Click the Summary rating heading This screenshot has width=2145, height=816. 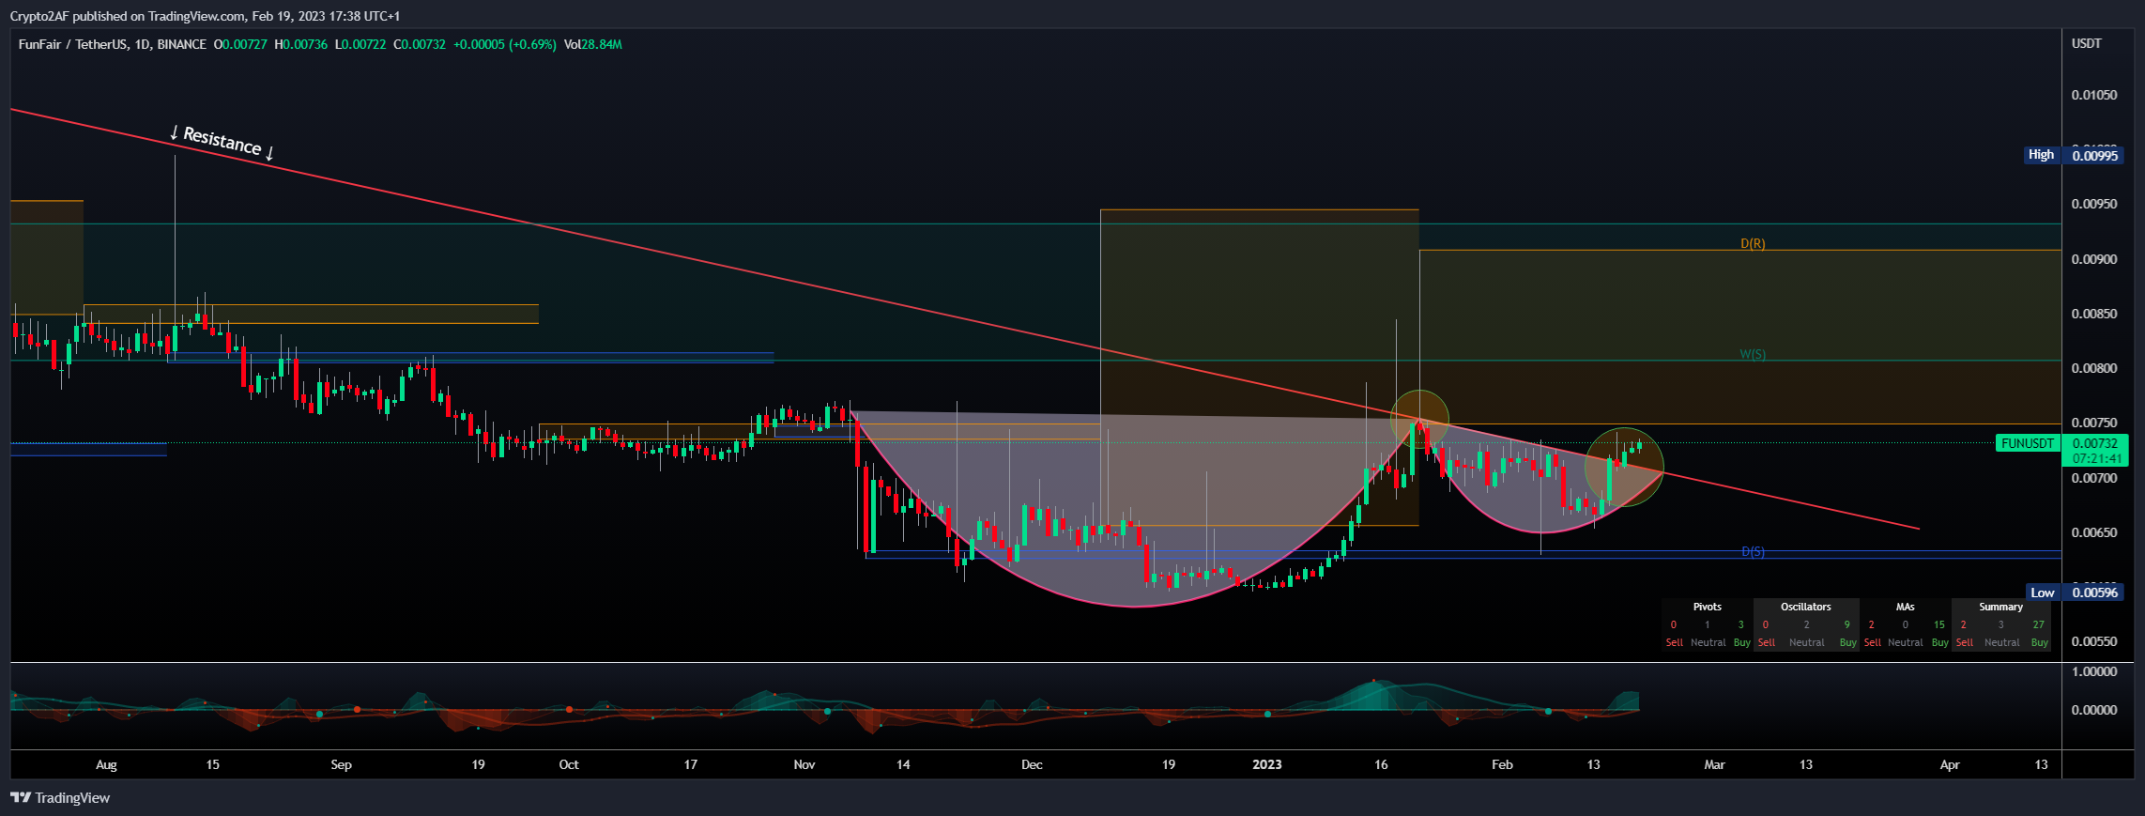click(x=2000, y=607)
